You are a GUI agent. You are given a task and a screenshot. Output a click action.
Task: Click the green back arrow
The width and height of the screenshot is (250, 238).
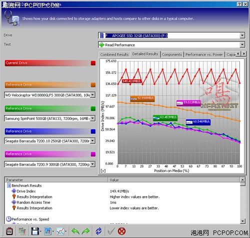pyautogui.click(x=75, y=231)
